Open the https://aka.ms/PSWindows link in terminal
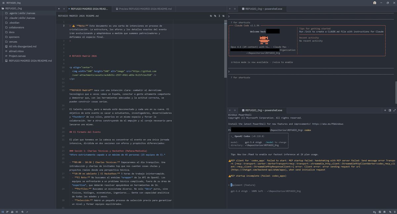Image resolution: width=397 pixels, height=214 pixels. pyautogui.click(x=328, y=124)
